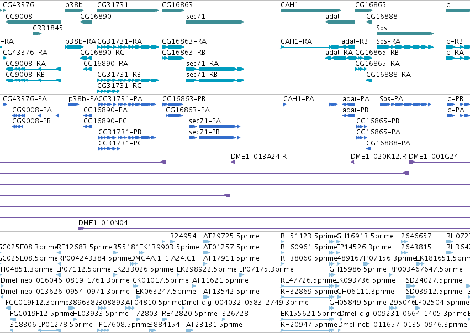Click the CG31731-RB transcript label
470x333 pixels.
[119, 75]
